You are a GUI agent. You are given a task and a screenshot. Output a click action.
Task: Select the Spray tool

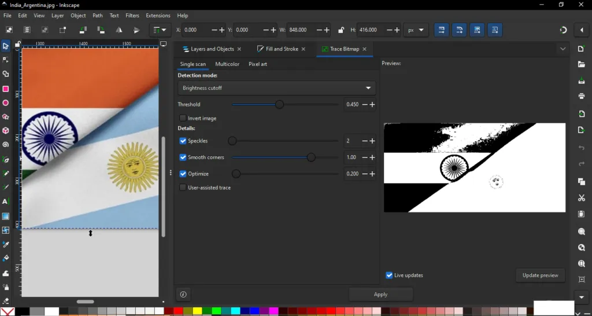[5, 287]
